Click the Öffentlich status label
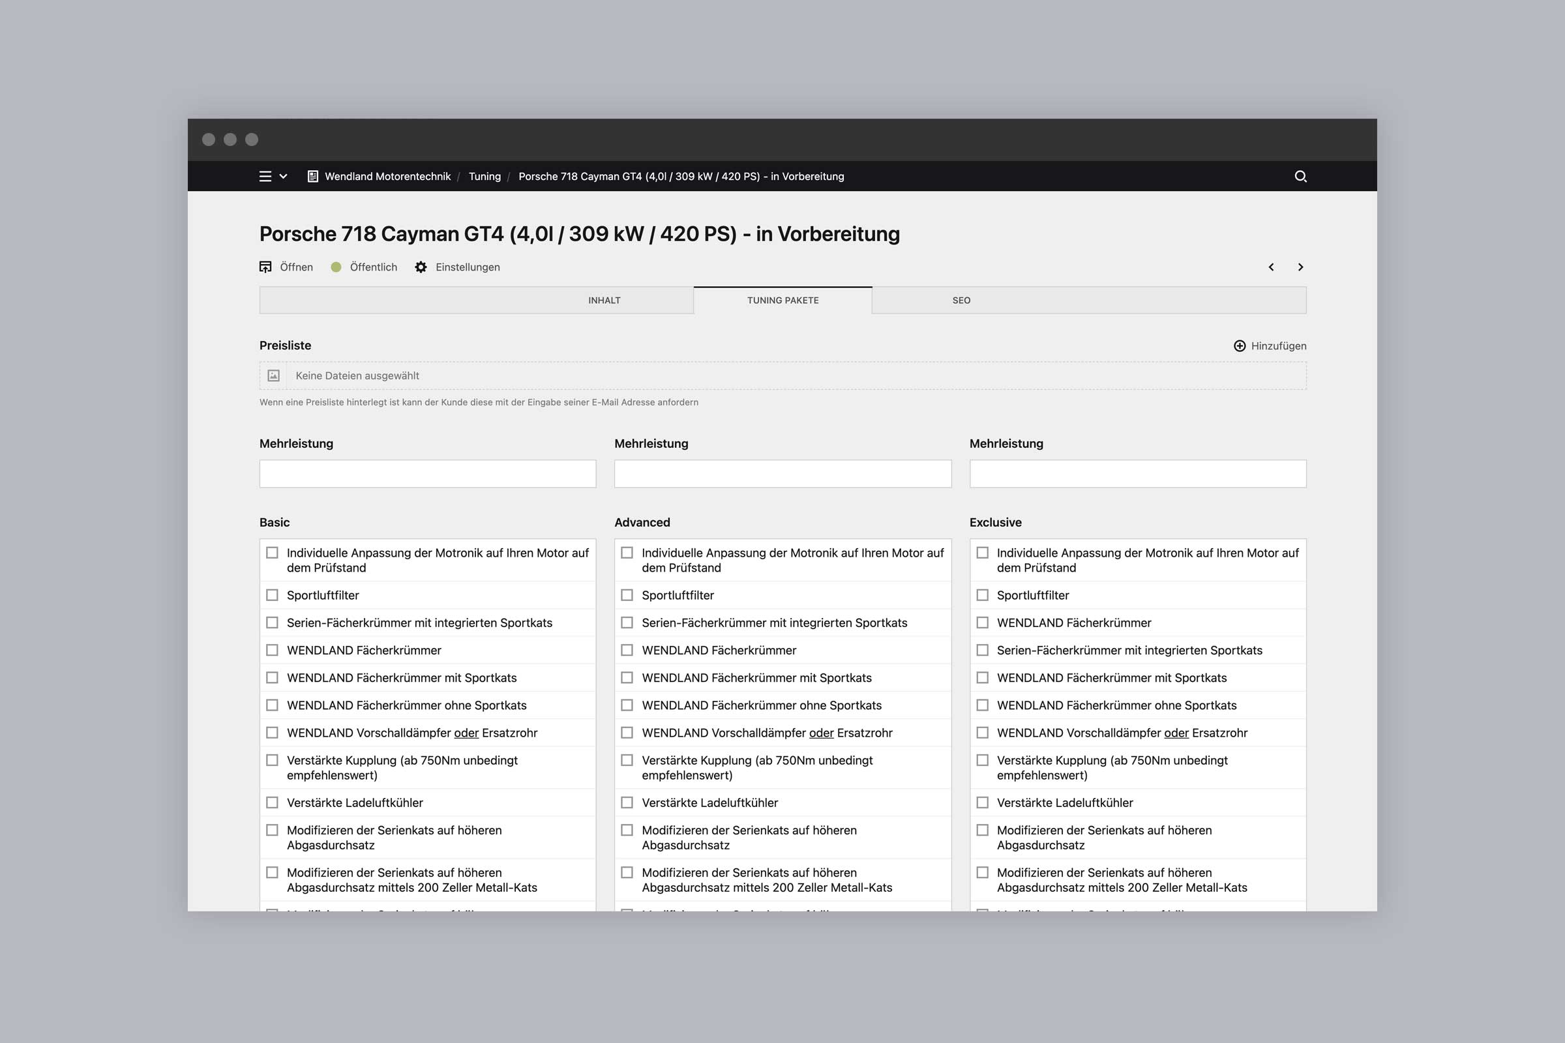 [x=373, y=267]
